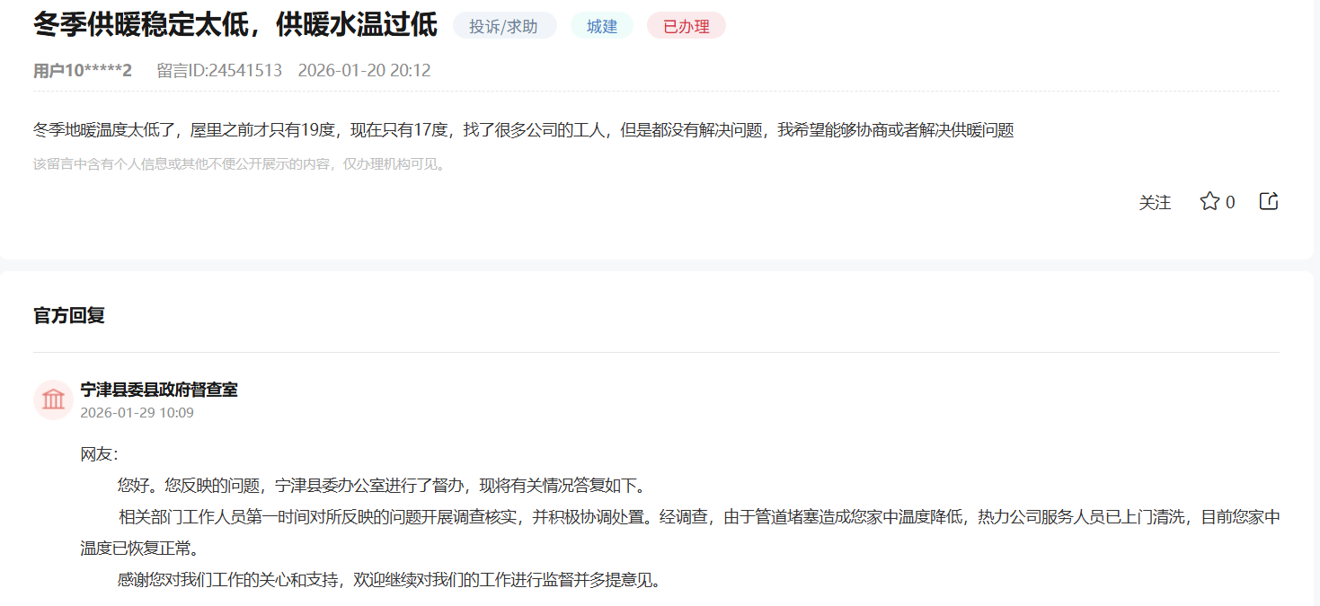The image size is (1320, 606).
Task: Click the 已办理 status badge
Action: click(x=686, y=25)
